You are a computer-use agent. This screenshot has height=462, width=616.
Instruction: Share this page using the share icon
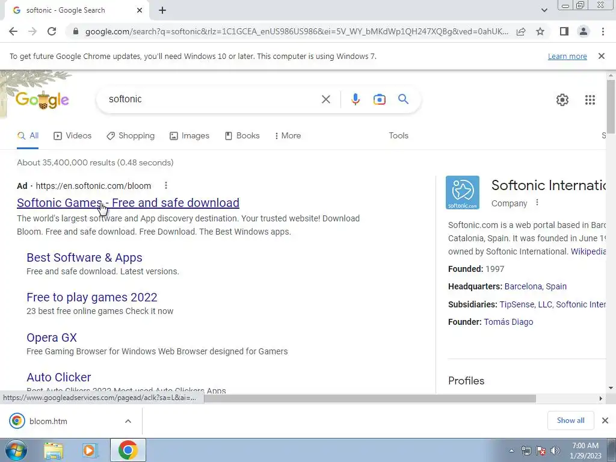pos(521,31)
